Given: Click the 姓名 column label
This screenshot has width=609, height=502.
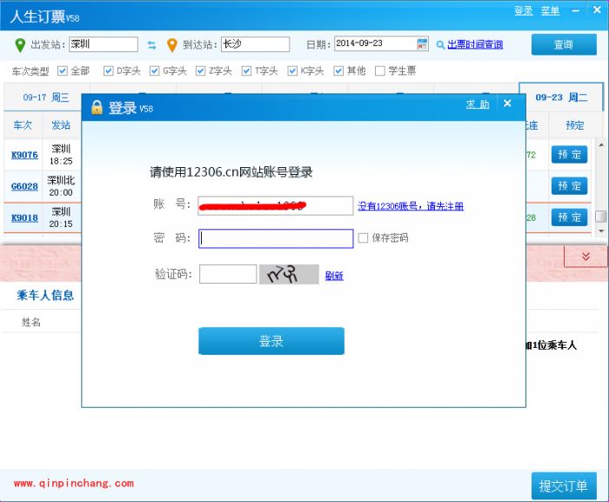Looking at the screenshot, I should click(31, 322).
